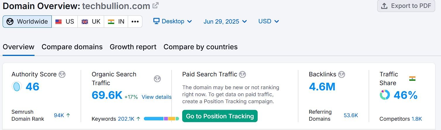This screenshot has height=130, width=441.
Task: Click the globe icon beside Paid Search Traffic
Action: (x=242, y=74)
